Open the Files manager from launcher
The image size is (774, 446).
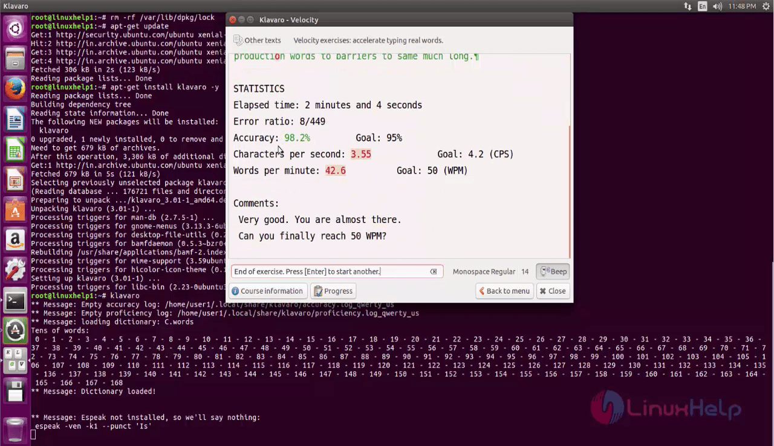coord(15,59)
